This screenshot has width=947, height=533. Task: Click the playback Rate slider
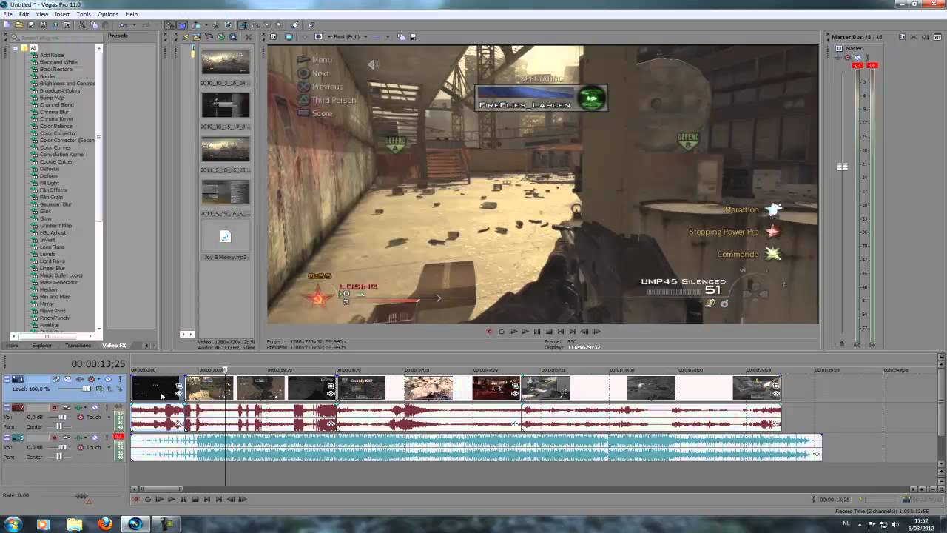coord(81,496)
